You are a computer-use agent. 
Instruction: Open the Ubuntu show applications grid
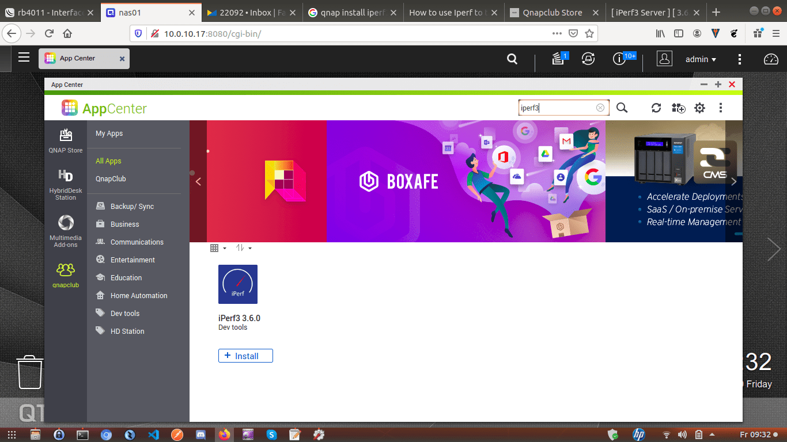tap(12, 435)
